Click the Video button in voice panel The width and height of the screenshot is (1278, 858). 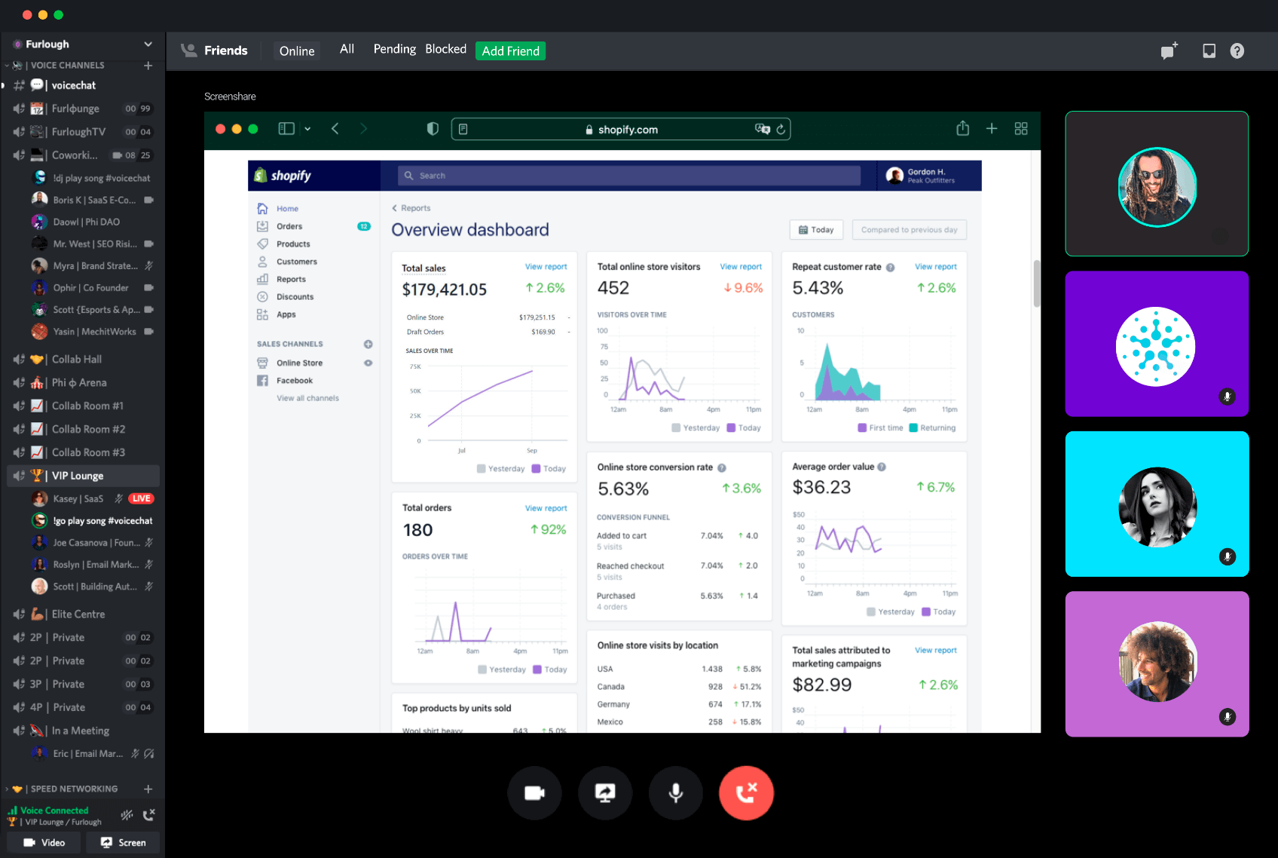tap(44, 842)
